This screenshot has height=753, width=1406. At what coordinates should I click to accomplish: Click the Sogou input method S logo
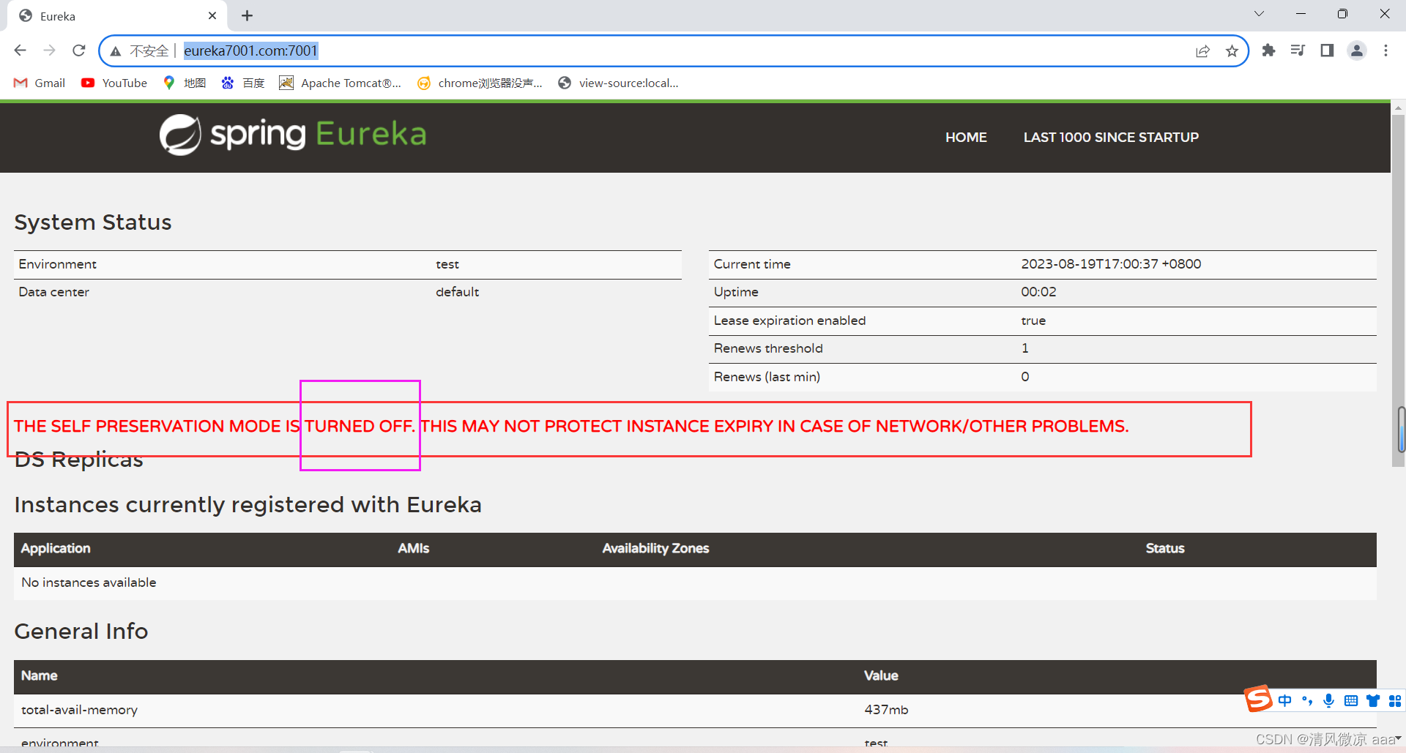[1258, 699]
